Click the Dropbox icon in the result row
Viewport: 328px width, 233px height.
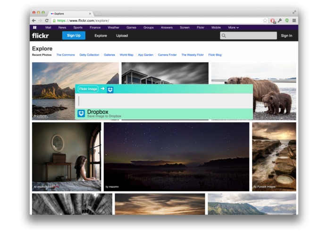[x=81, y=114]
